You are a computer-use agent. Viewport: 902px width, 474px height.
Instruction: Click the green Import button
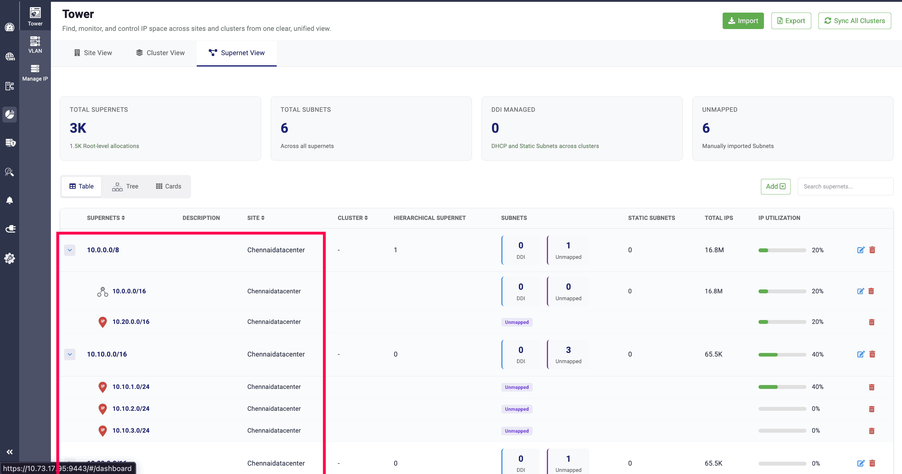pyautogui.click(x=743, y=21)
